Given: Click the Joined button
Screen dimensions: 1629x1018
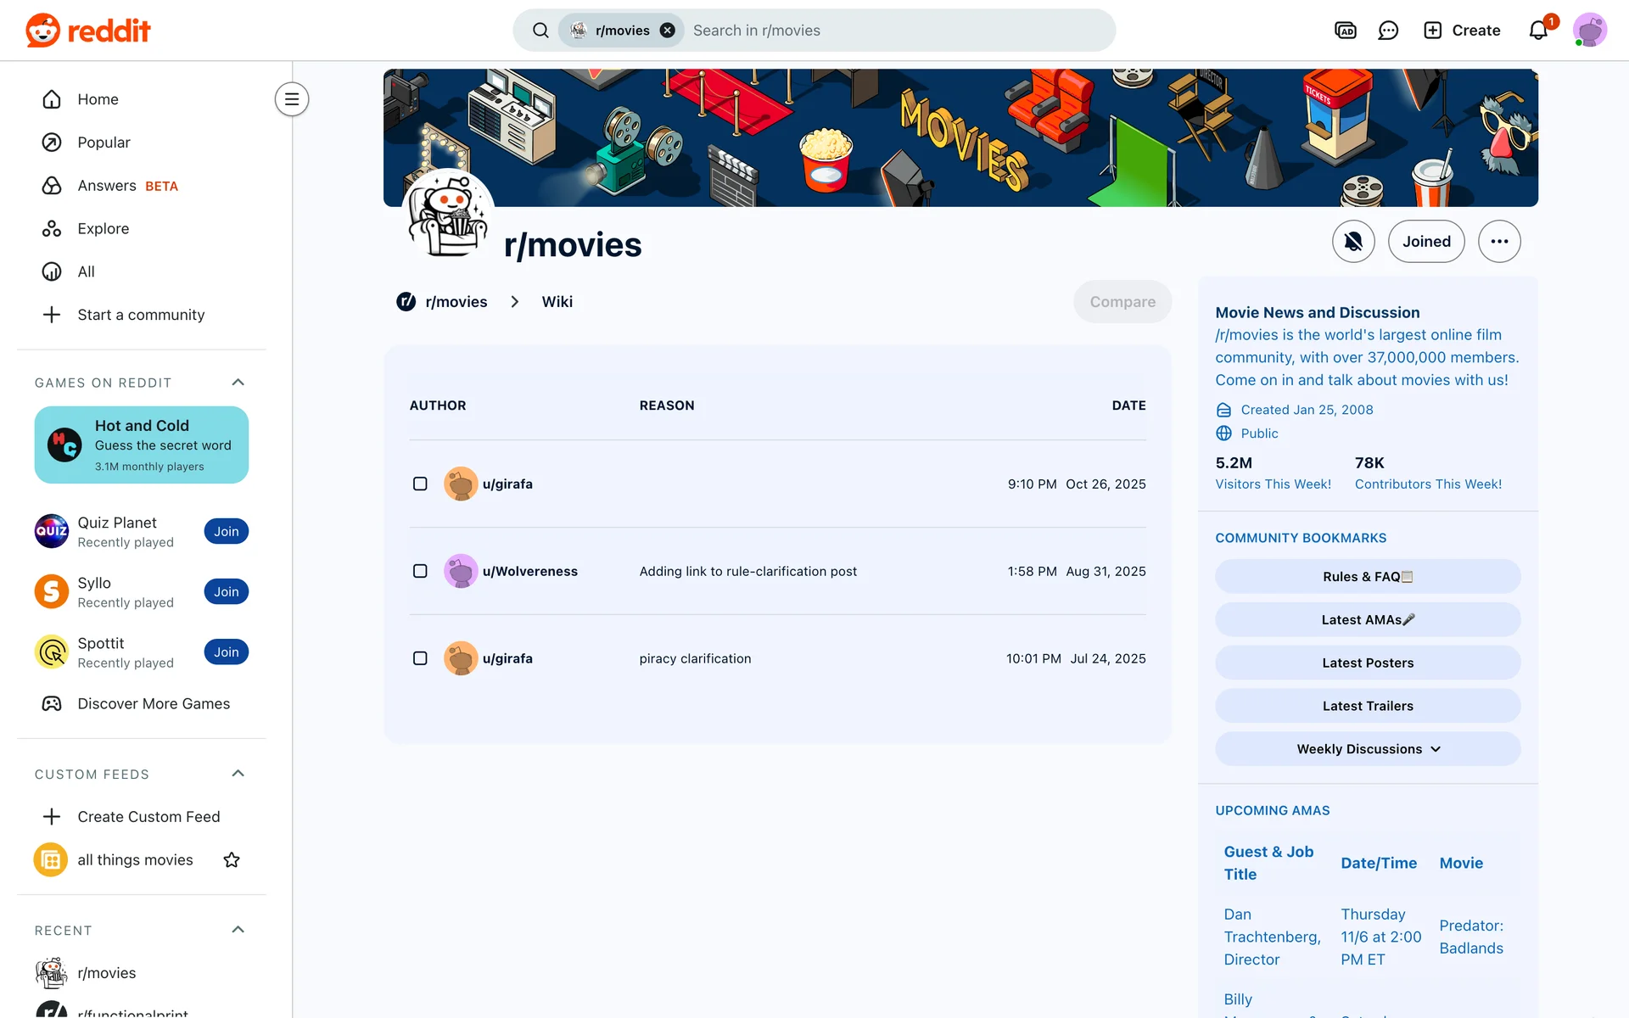Looking at the screenshot, I should click(1426, 242).
